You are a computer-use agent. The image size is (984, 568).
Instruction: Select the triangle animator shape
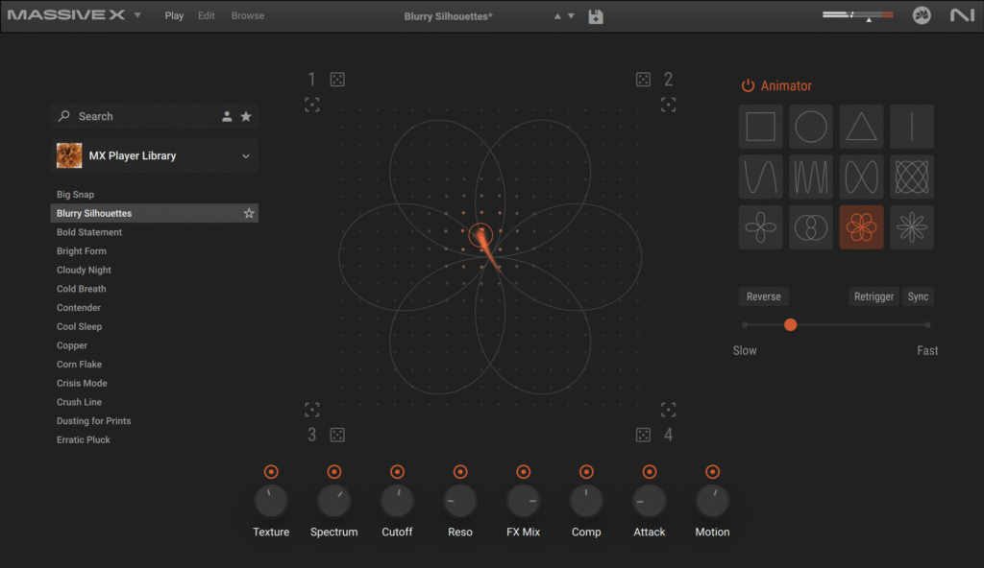coord(861,127)
